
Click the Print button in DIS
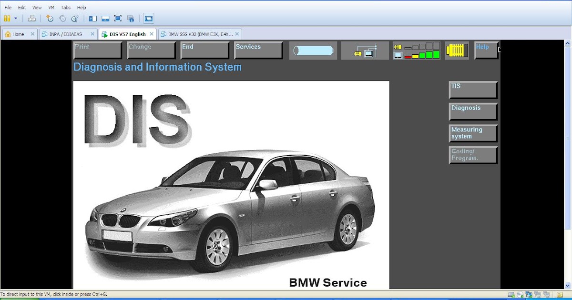pyautogui.click(x=98, y=50)
